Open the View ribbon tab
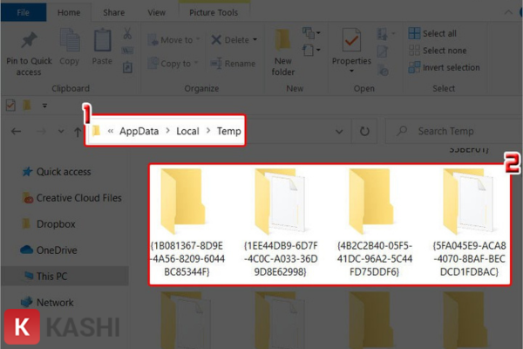Viewport: 523px width, 349px height. [x=156, y=13]
